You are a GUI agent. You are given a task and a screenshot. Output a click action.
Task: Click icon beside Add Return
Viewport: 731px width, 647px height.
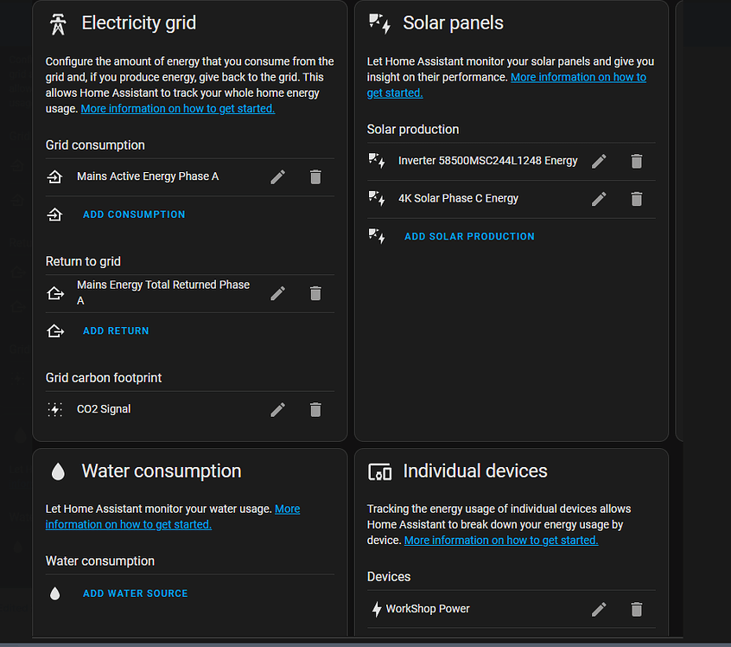click(x=55, y=331)
